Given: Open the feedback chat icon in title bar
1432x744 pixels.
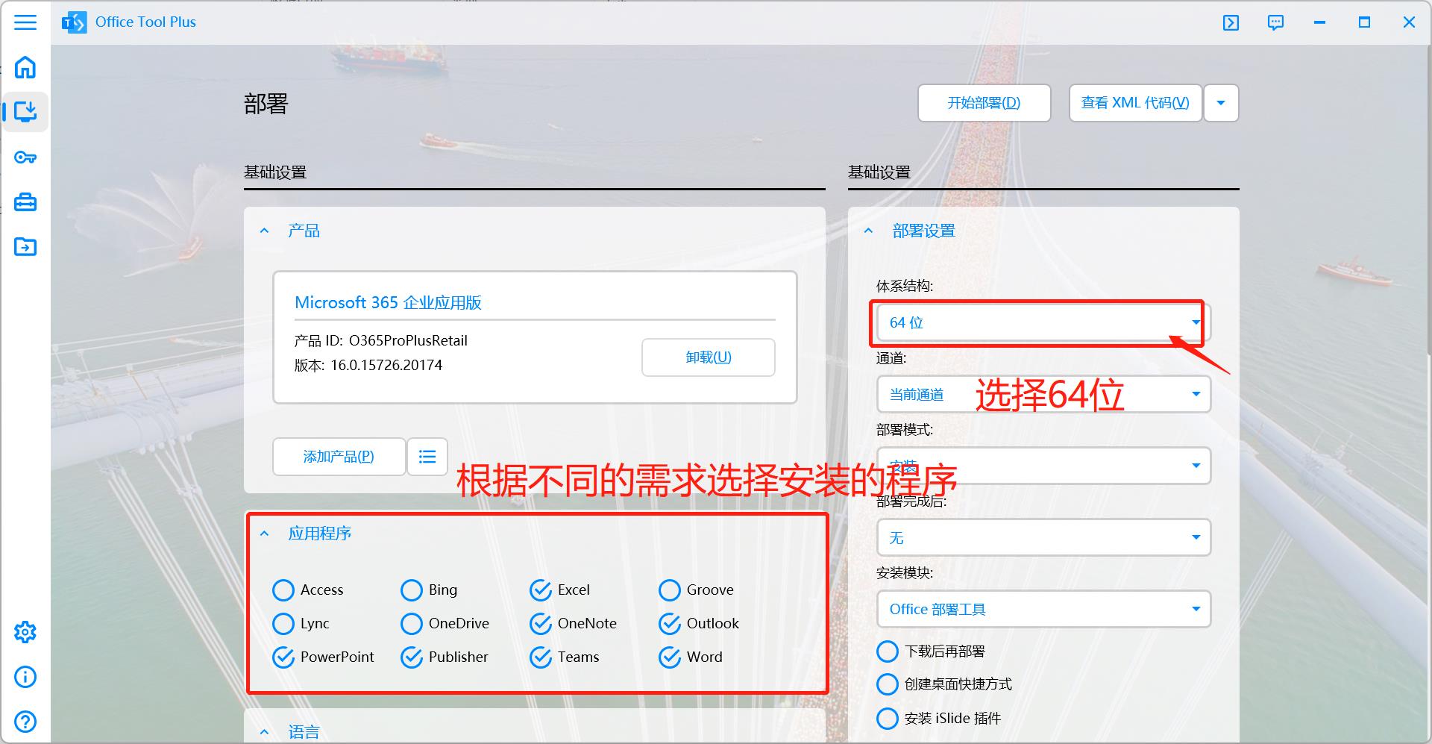Looking at the screenshot, I should pos(1275,22).
